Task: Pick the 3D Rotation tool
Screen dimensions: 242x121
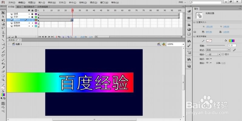Action: coord(3,24)
